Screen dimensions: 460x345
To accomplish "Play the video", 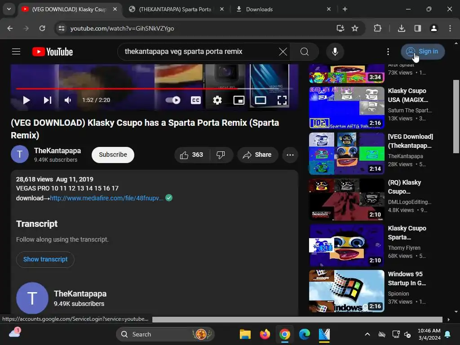I will coord(27,100).
